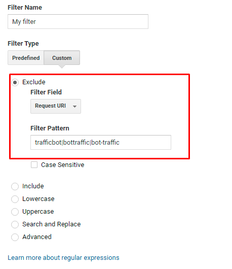Choose the Search and Replace radio option

click(x=15, y=224)
